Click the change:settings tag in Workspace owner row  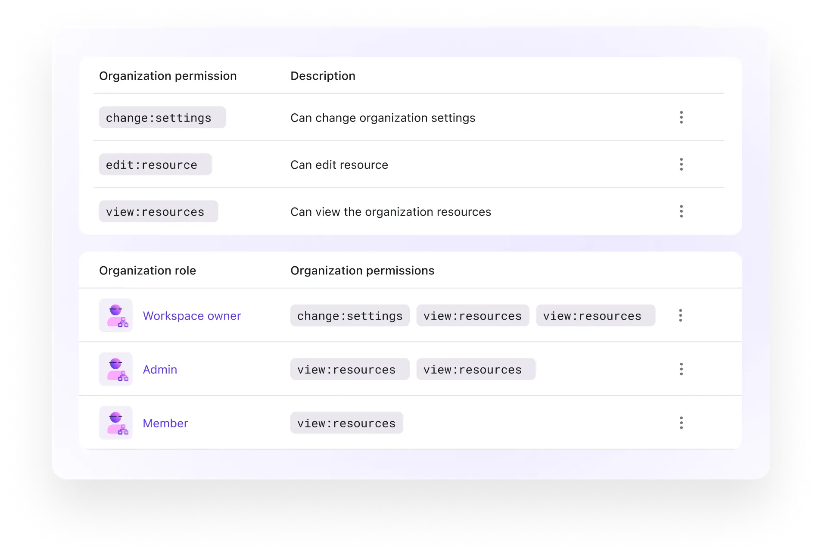tap(349, 316)
